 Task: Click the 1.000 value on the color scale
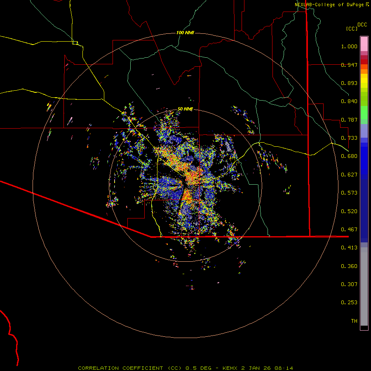tap(349, 47)
